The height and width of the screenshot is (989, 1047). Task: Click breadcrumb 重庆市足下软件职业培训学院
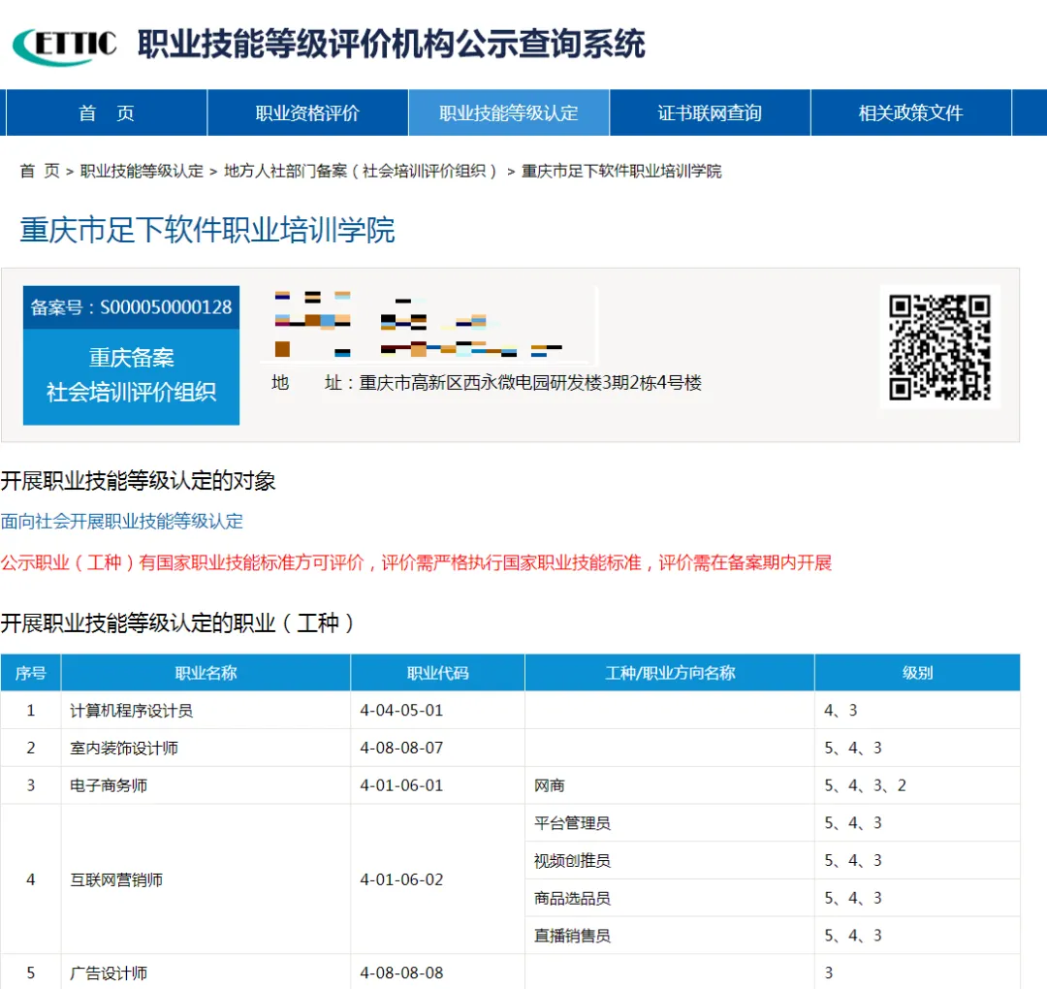621,172
